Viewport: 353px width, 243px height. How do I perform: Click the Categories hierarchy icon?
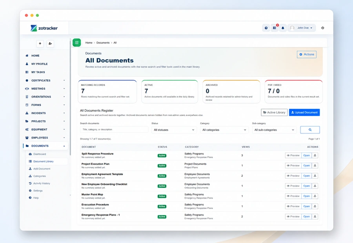tap(30, 176)
